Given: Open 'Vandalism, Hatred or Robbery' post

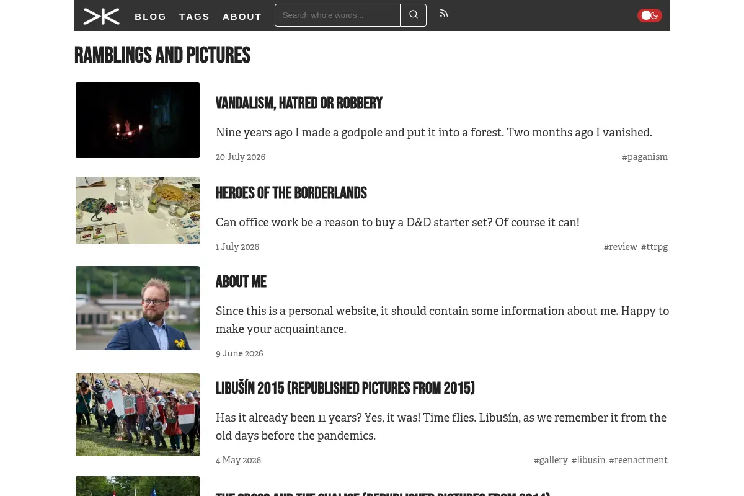Looking at the screenshot, I should tap(299, 104).
